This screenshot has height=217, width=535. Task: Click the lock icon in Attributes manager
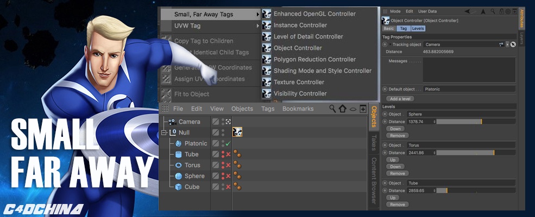pos(501,11)
